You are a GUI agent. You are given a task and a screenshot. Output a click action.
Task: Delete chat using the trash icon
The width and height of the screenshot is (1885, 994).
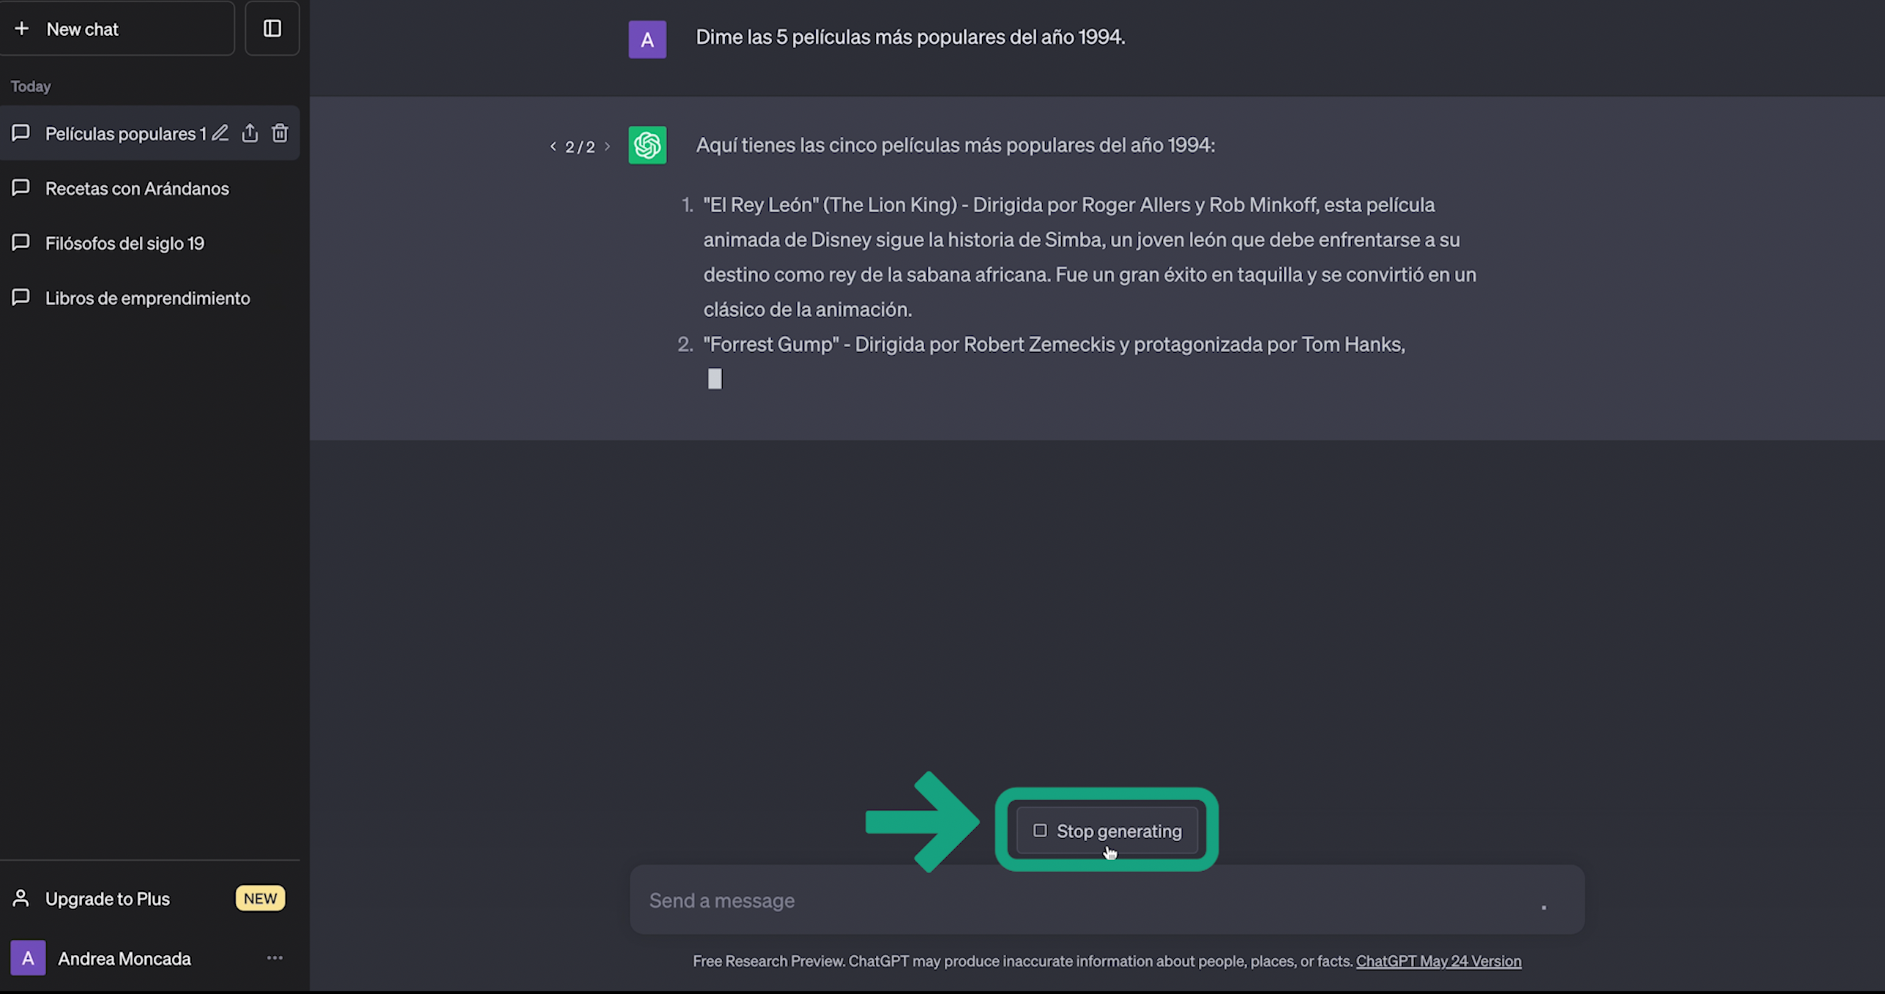[x=280, y=133]
